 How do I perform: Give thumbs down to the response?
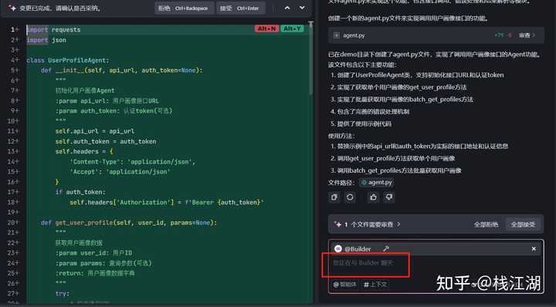click(x=389, y=197)
